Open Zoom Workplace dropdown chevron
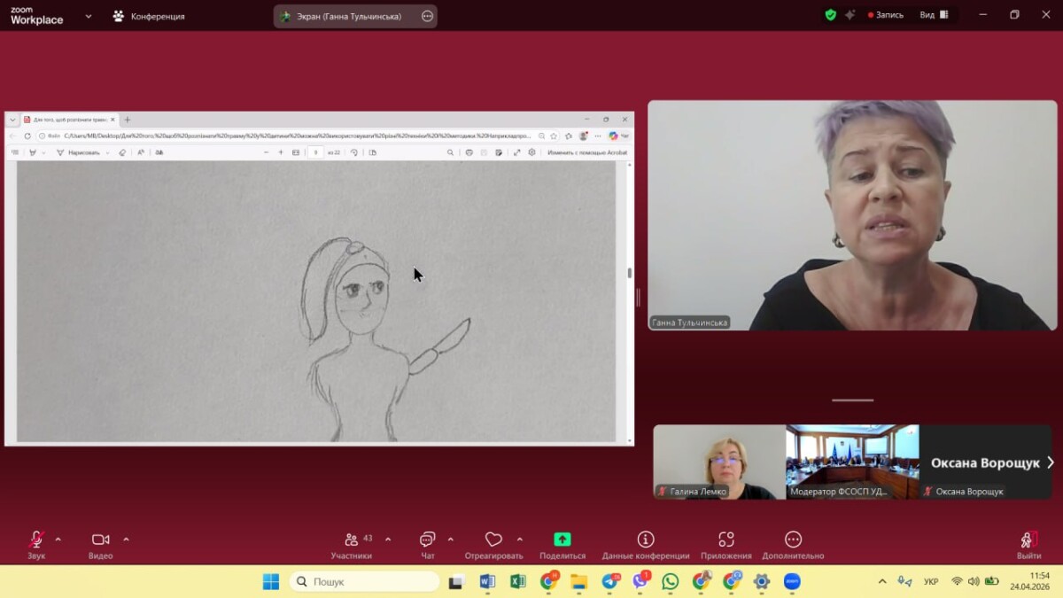Image resolution: width=1063 pixels, height=598 pixels. tap(88, 16)
